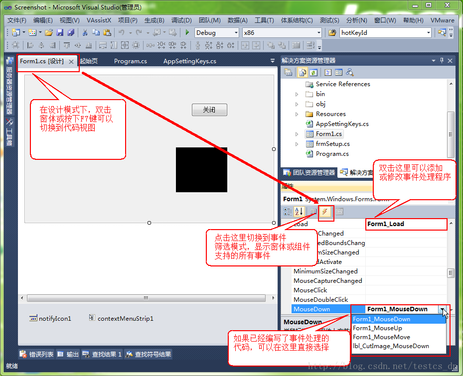463x376 pixels.
Task: Click the Save All icon
Action: click(x=71, y=32)
